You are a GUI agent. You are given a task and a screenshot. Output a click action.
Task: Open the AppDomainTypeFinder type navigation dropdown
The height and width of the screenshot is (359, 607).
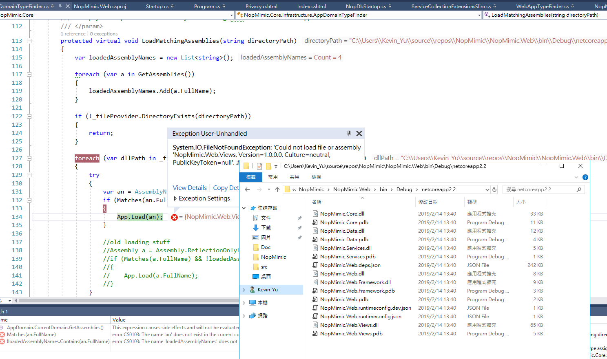[x=480, y=15]
